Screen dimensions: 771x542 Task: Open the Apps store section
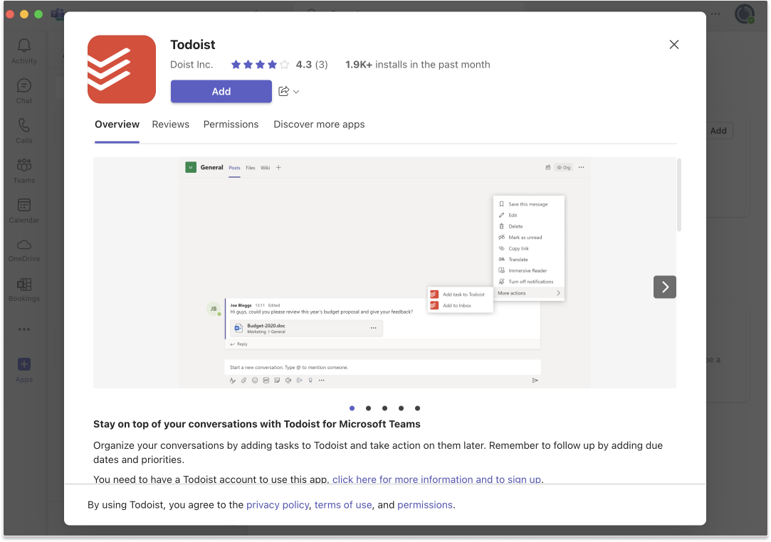(x=23, y=368)
